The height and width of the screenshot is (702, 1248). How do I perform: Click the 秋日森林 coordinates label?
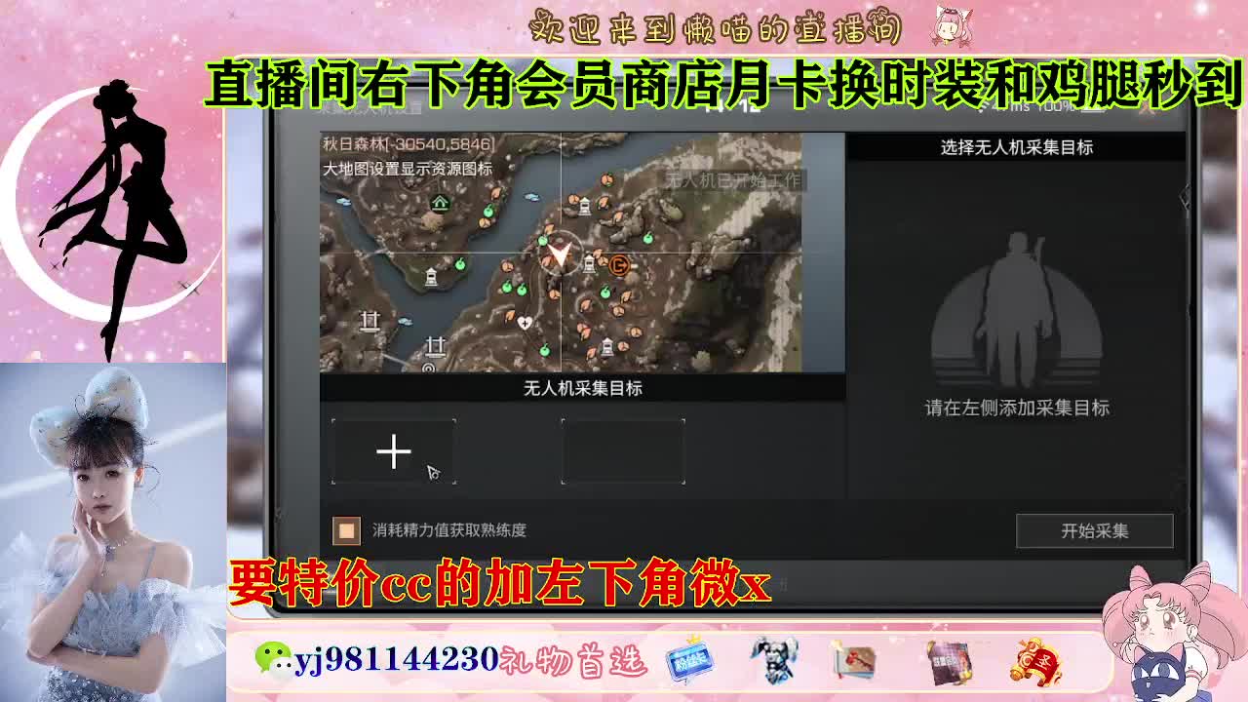pyautogui.click(x=407, y=146)
